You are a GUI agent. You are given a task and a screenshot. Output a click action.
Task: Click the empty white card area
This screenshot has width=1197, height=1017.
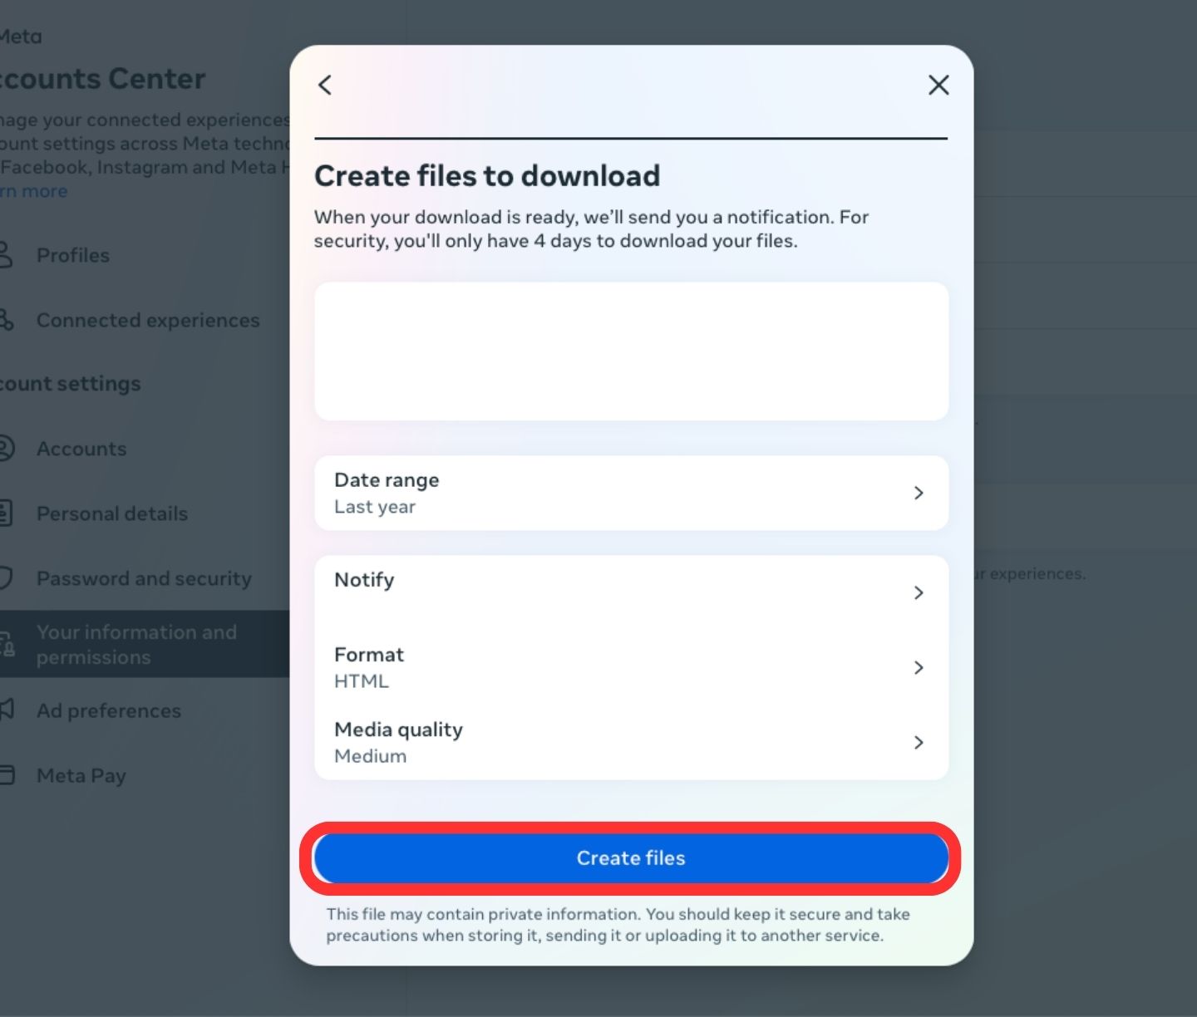click(631, 351)
